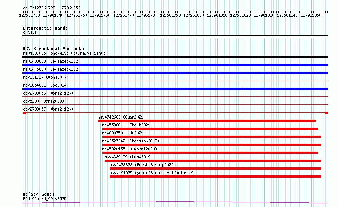Screen dimensions: 339x207
Task: Click the red bar under nsv6007500
Action: pos(212,137)
